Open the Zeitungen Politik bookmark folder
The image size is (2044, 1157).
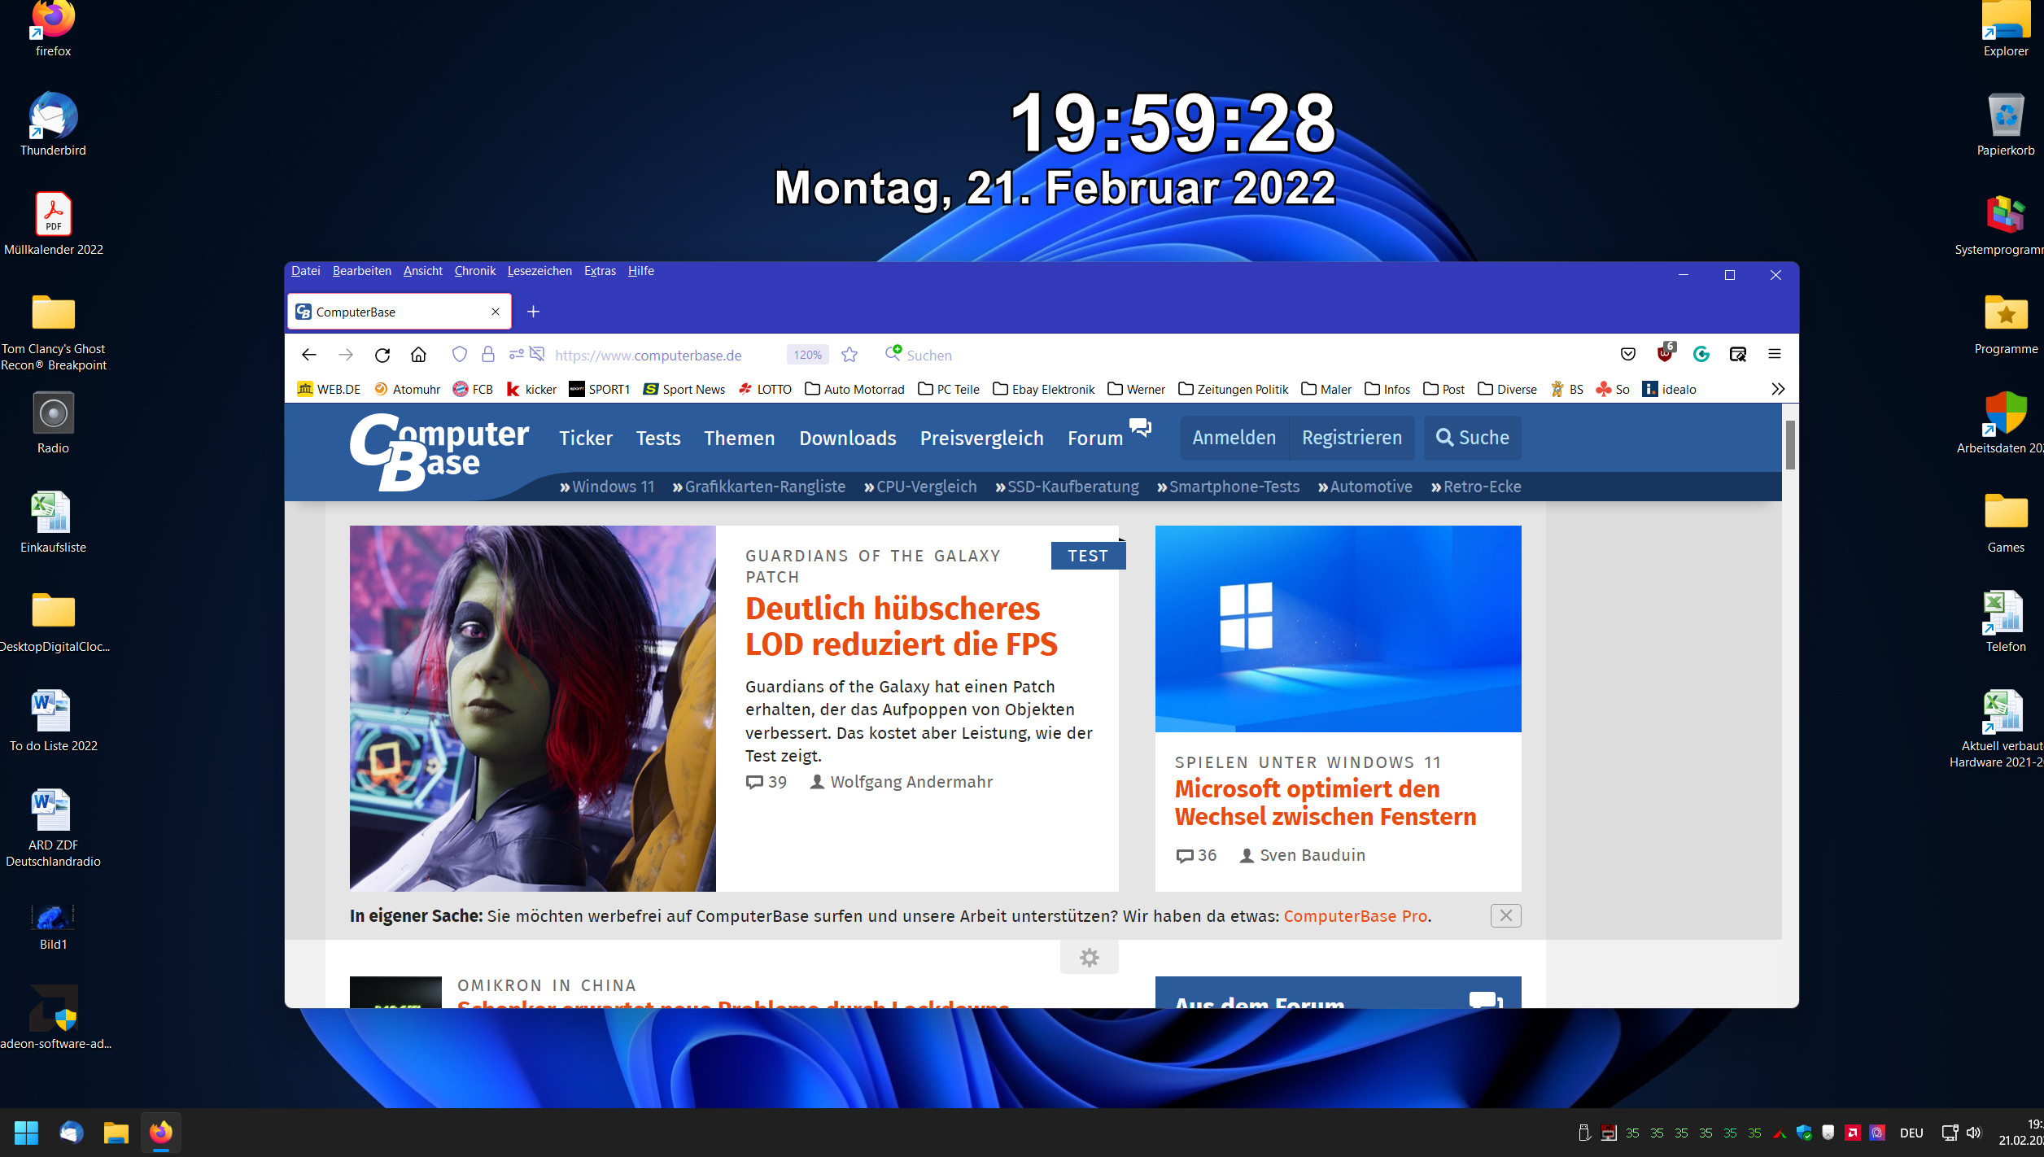(1233, 389)
